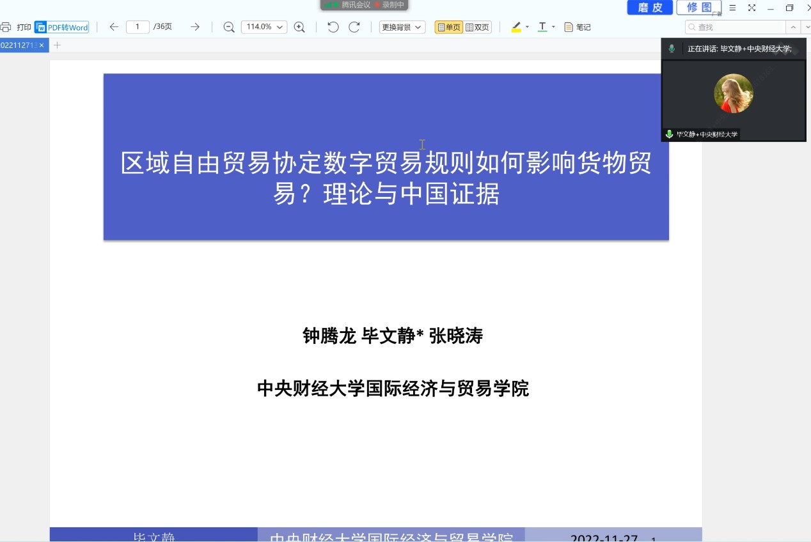This screenshot has height=542, width=811.
Task: Click the page number input box
Action: point(138,27)
